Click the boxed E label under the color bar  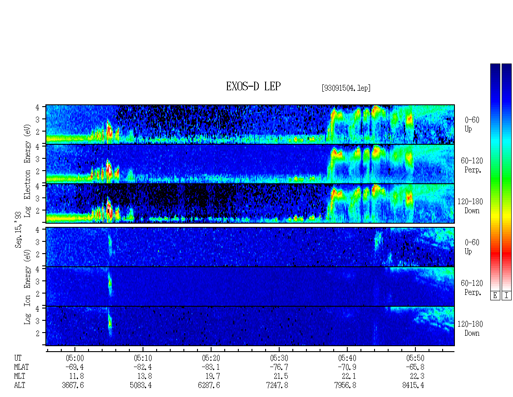(x=495, y=296)
